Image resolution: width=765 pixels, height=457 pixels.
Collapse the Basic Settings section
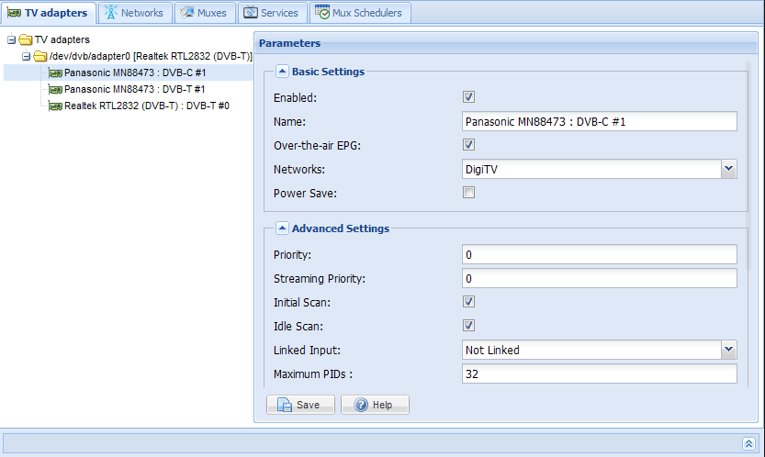point(282,72)
